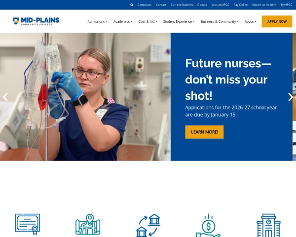Advance to next carousel slide arrow
The image size is (296, 237).
291,97
